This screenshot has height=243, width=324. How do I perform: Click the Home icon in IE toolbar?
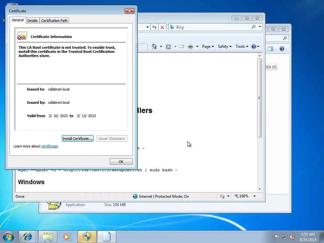click(x=154, y=47)
